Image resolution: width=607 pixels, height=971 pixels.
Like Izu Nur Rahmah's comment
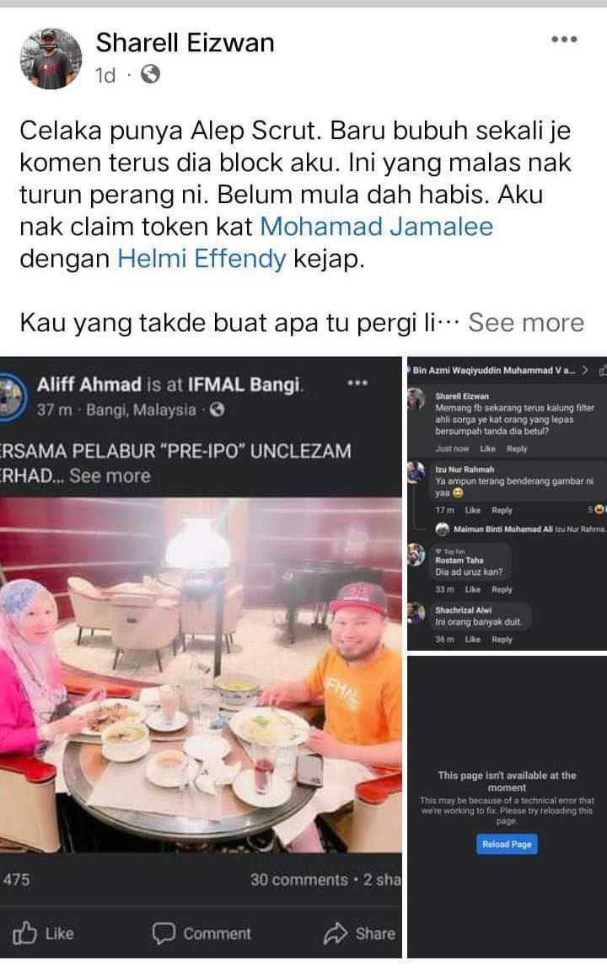(473, 510)
